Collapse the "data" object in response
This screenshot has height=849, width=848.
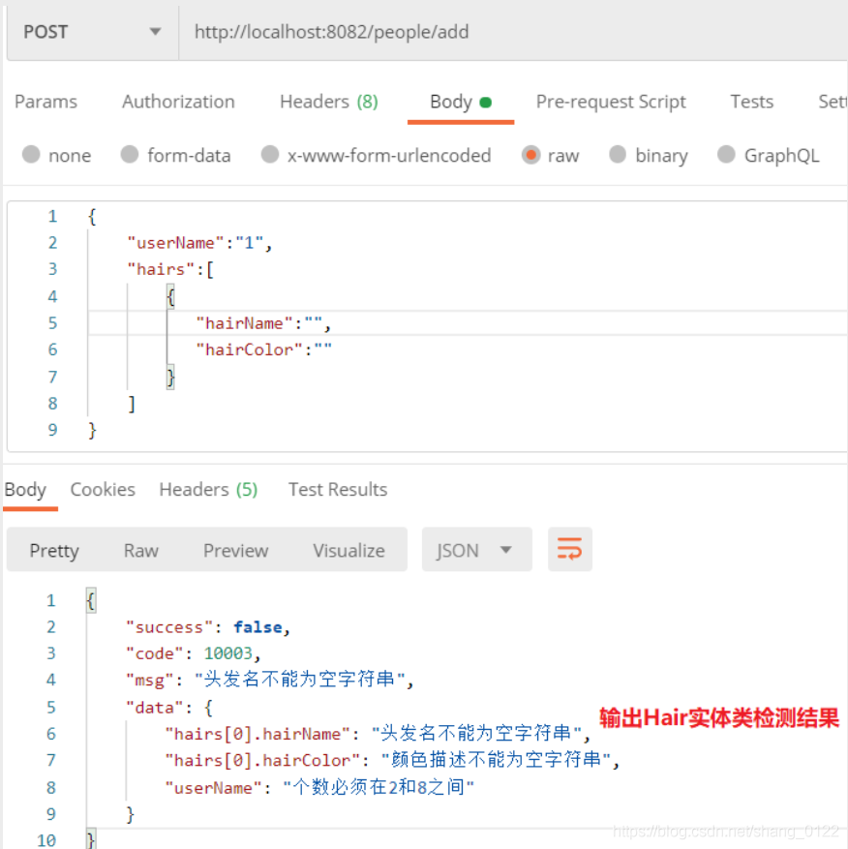[x=169, y=707]
